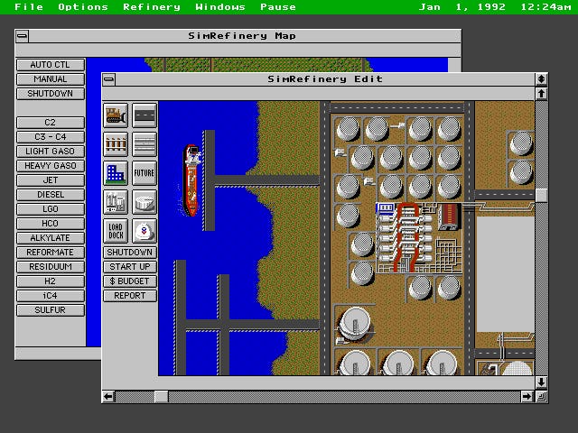The image size is (578, 433).
Task: Select the process unit tool icon
Action: pos(117,201)
